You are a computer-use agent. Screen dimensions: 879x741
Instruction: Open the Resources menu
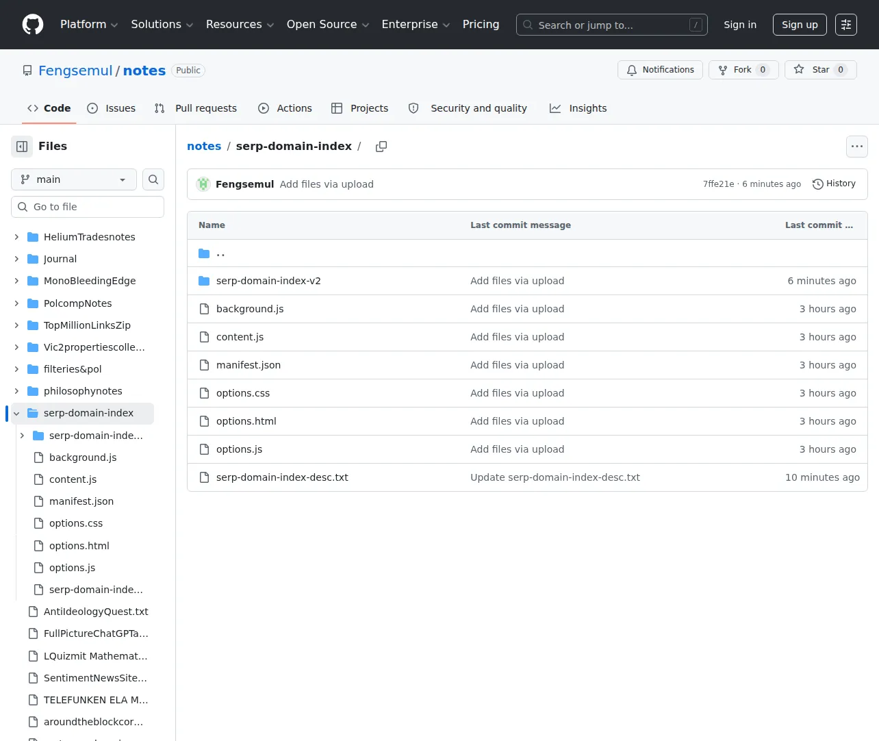(240, 25)
